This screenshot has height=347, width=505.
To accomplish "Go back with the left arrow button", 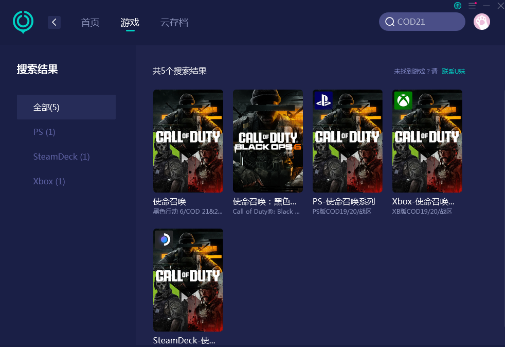I will pos(54,22).
